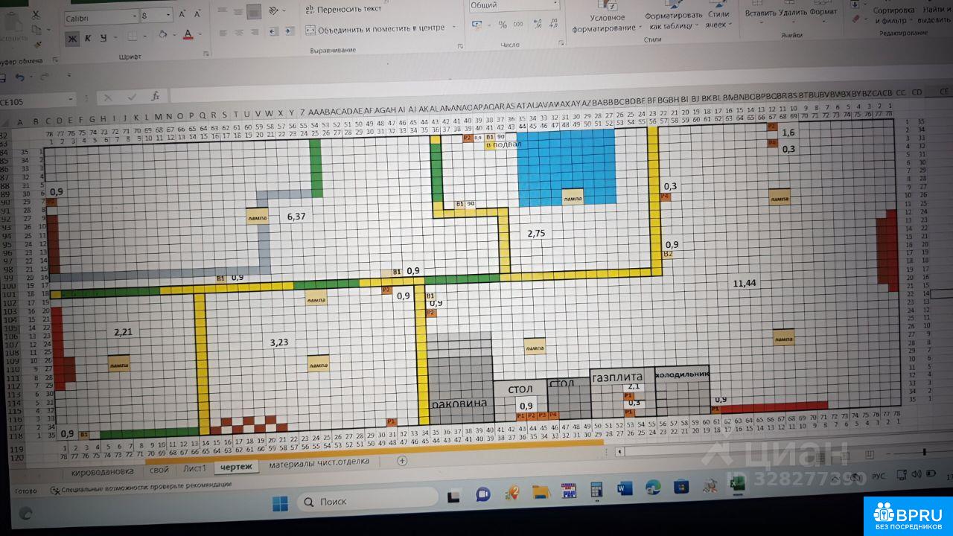953x536 pixels.
Task: Switch to the "Лист1" sheet tab
Action: click(x=195, y=468)
